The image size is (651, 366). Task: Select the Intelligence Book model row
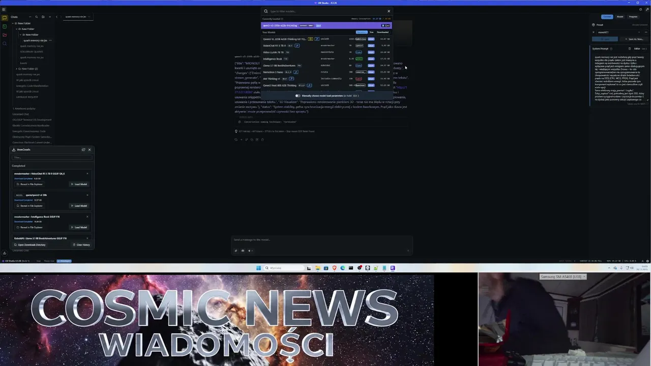[x=326, y=59]
